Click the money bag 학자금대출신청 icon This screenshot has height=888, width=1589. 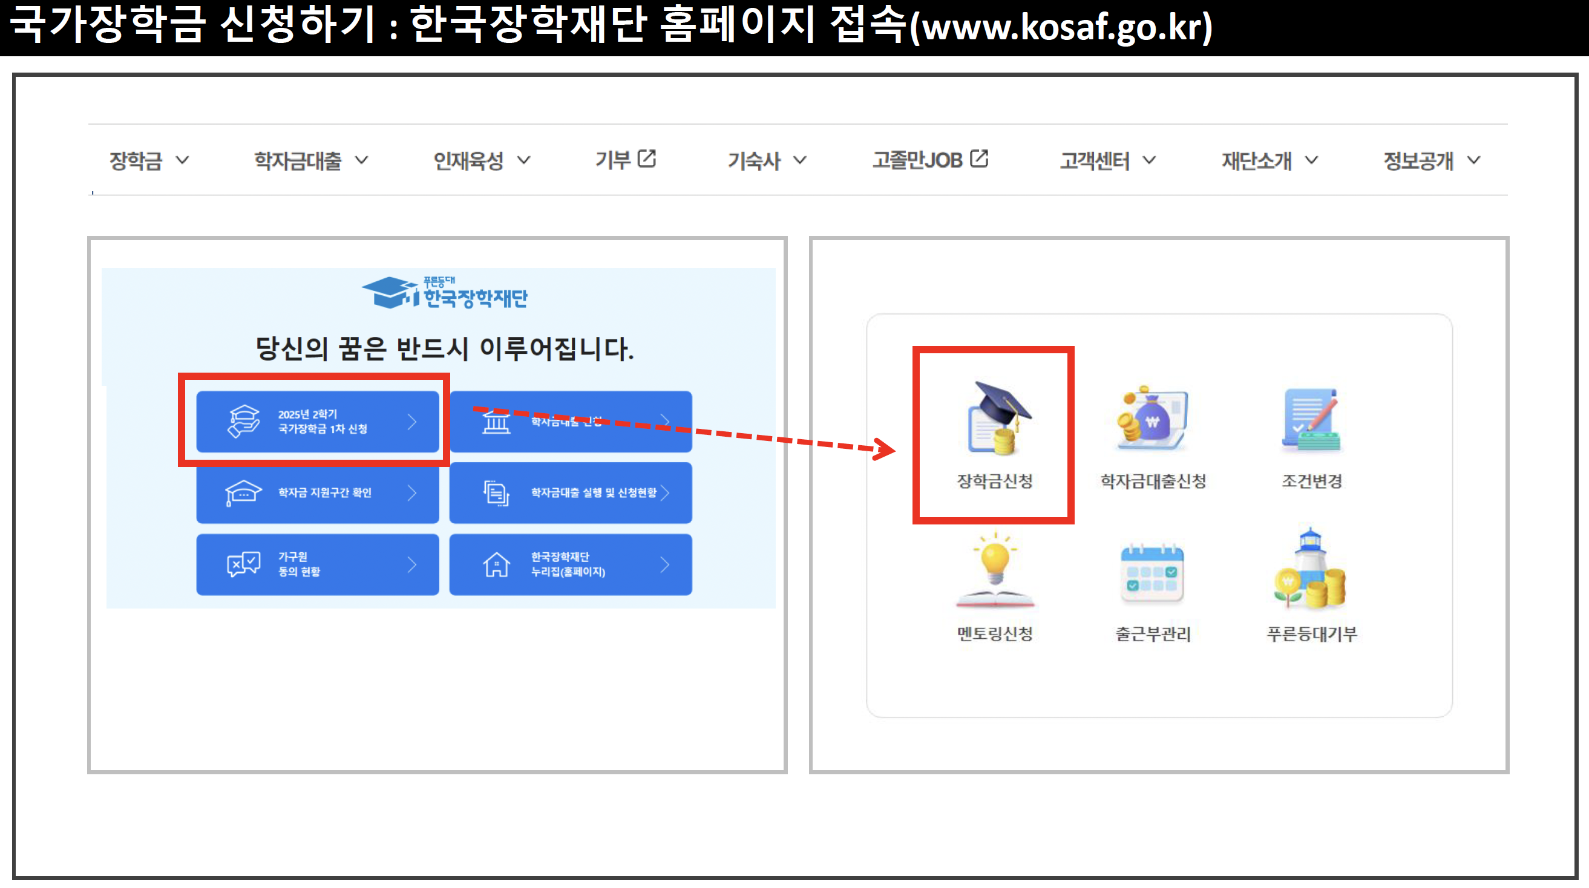pos(1152,420)
